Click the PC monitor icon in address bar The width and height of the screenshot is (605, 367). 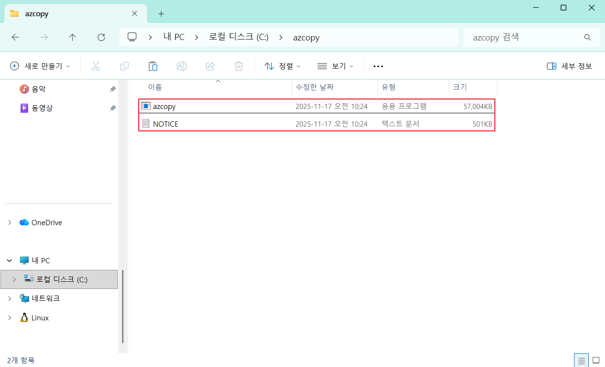pyautogui.click(x=132, y=37)
